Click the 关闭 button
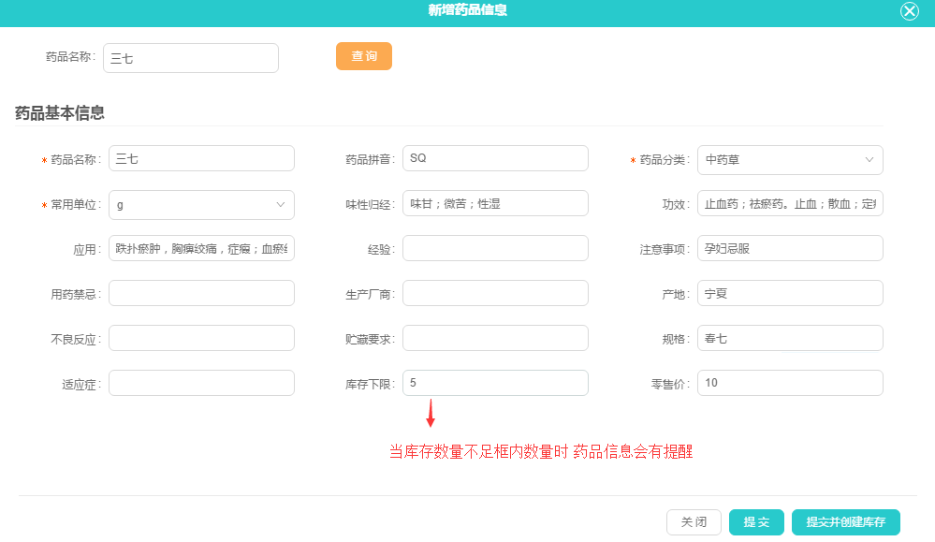This screenshot has width=935, height=542. (694, 522)
